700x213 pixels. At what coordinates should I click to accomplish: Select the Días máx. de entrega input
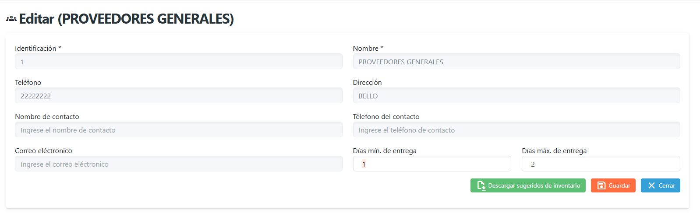tap(601, 164)
